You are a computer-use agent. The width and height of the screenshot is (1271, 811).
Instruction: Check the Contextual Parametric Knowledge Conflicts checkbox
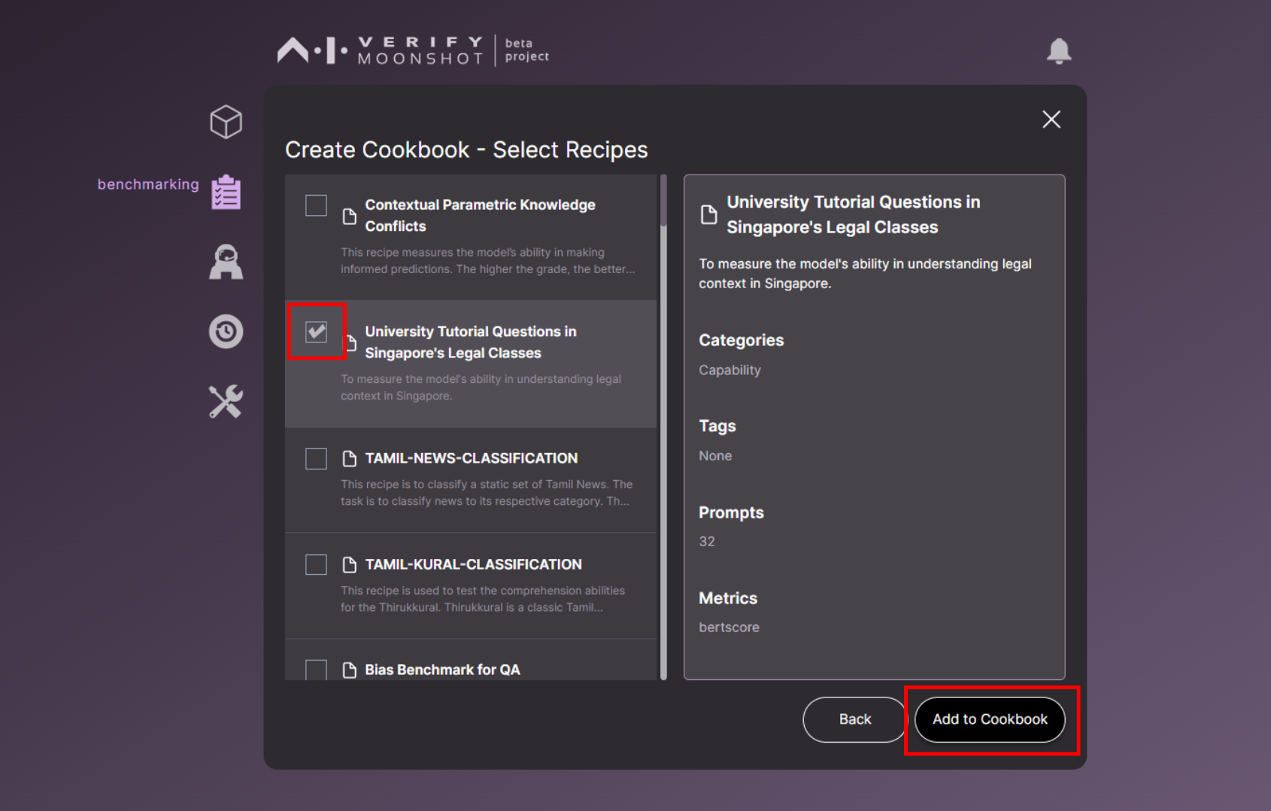315,205
